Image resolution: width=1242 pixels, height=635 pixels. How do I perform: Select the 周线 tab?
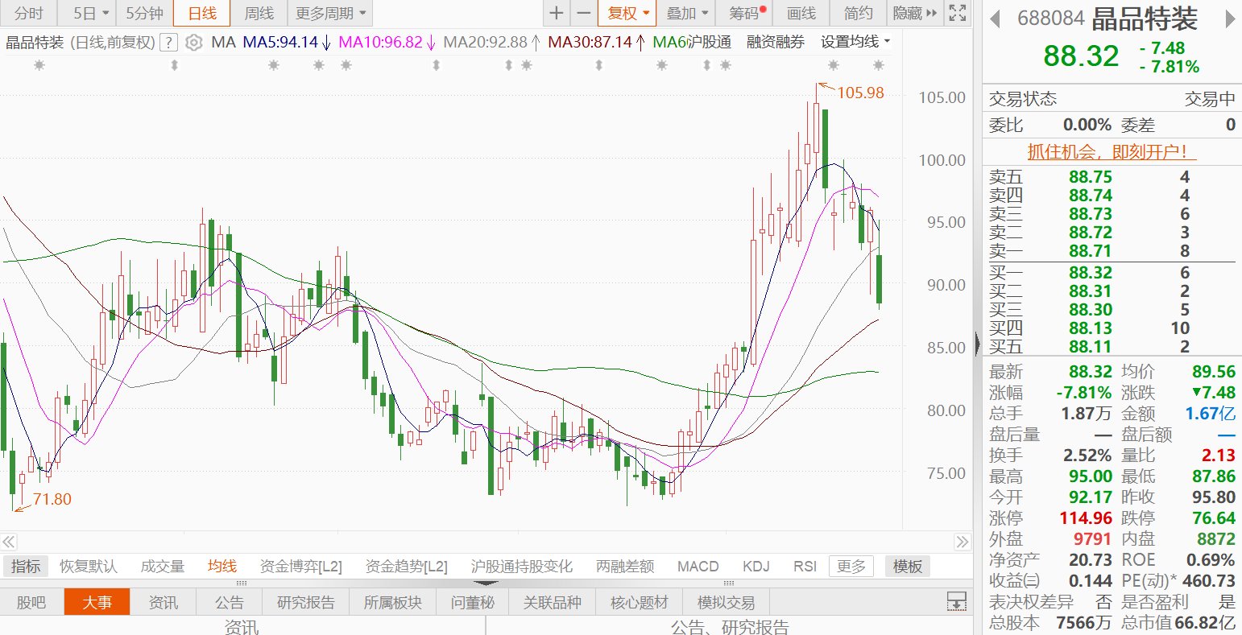tap(259, 13)
